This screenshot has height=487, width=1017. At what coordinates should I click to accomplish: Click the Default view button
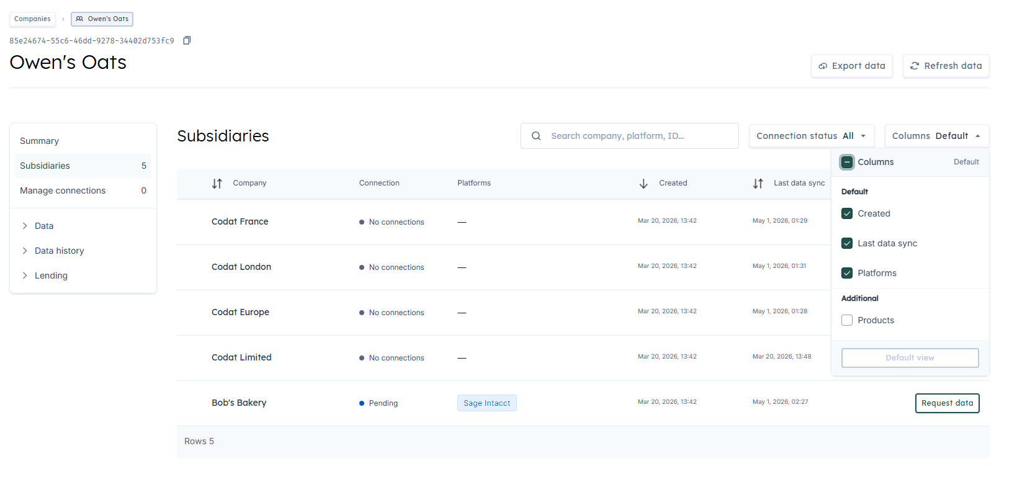coord(910,358)
